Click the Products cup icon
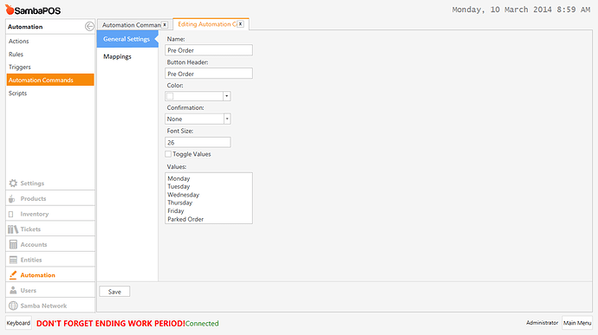 [x=12, y=198]
